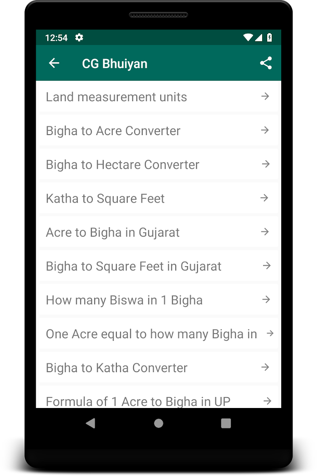Viewport: 317px width, 476px height.
Task: Select Bigha to Square Feet in Gujarat
Action: tap(158, 266)
